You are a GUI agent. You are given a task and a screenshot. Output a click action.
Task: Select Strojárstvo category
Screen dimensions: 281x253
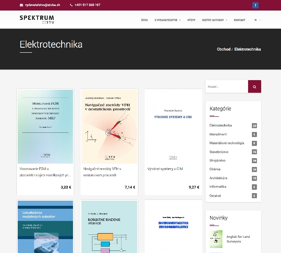tap(217, 160)
